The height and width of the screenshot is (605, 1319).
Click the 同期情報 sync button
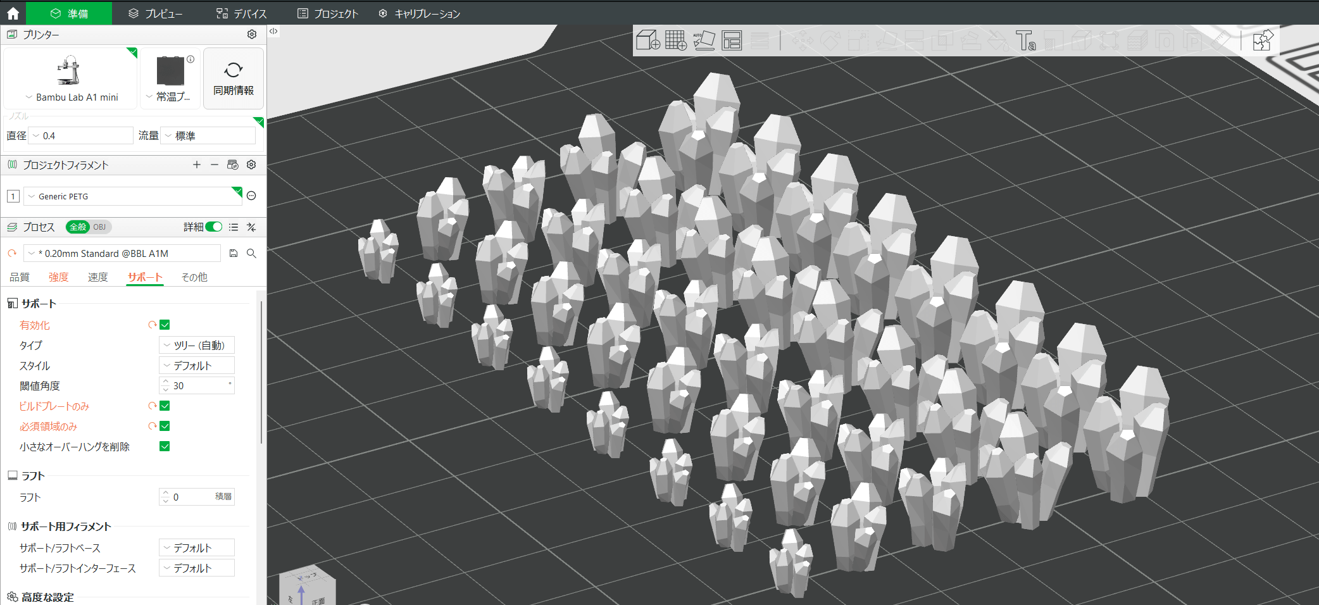pos(234,78)
